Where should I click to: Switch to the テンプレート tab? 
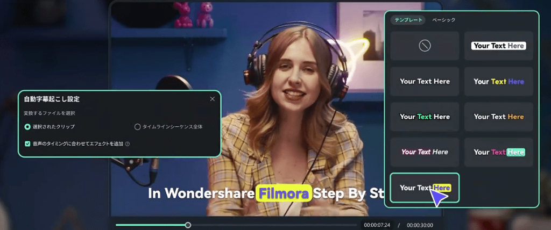[x=408, y=20]
